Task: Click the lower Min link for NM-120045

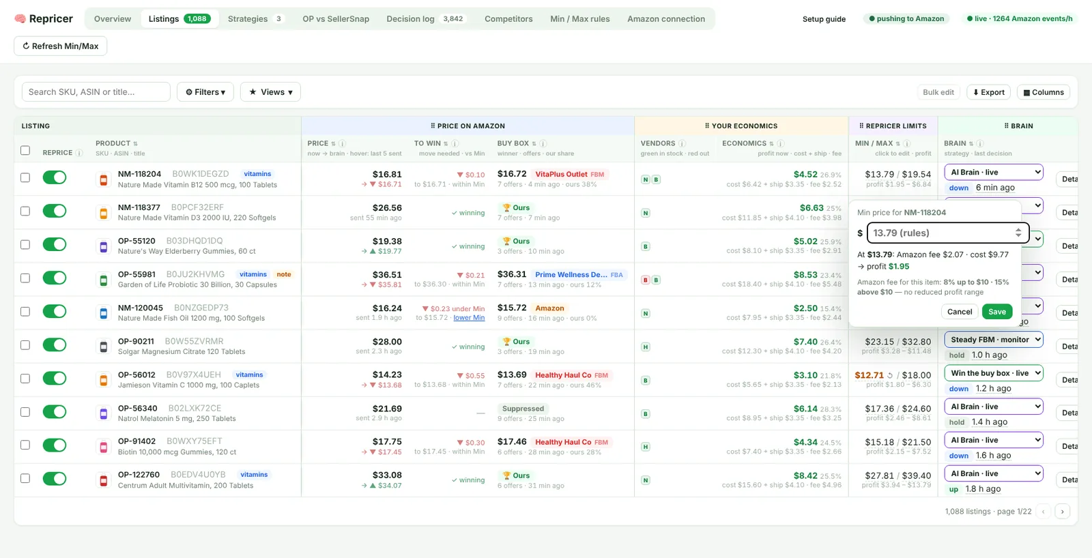Action: (x=469, y=318)
